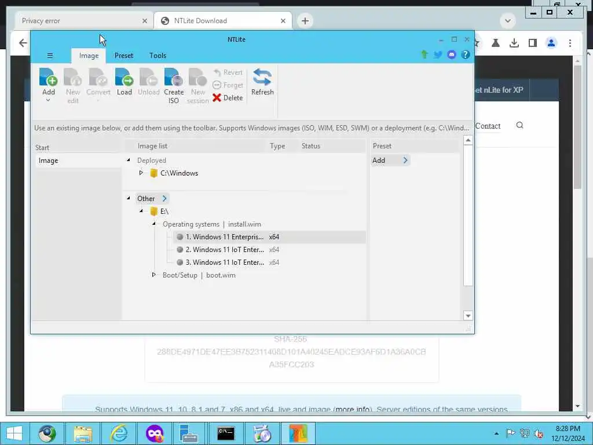Open the browser profile icon
The image size is (593, 445).
tap(551, 43)
